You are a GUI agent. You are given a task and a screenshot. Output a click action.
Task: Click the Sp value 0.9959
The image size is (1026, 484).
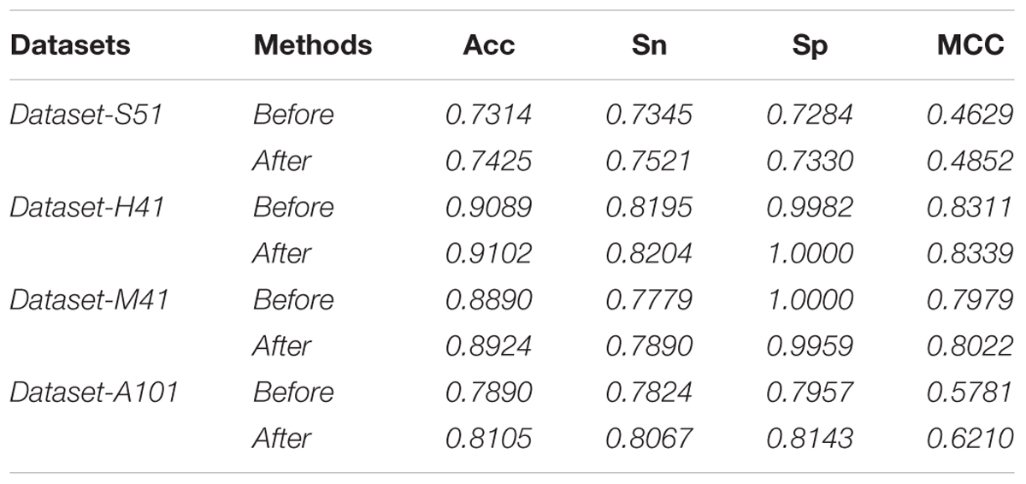pyautogui.click(x=810, y=345)
